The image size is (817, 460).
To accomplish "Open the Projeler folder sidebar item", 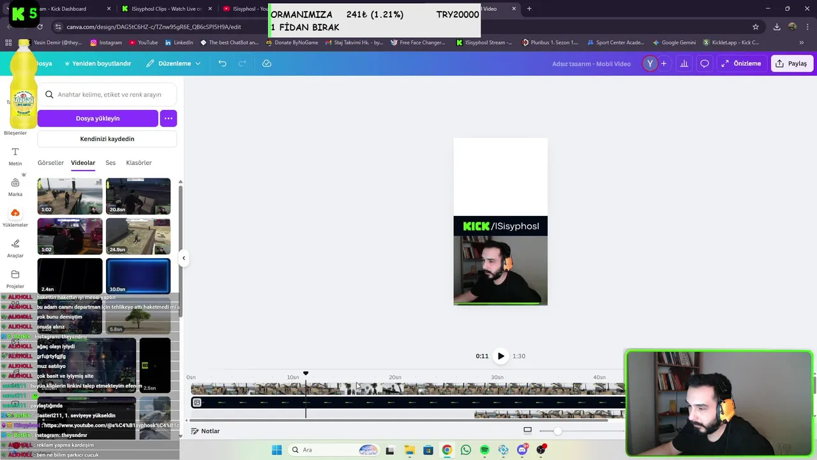I will tap(15, 279).
